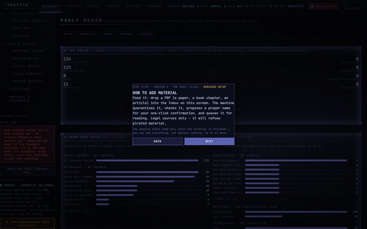Click the 'github watchlist' source row
Image resolution: width=367 pixels, height=229 pixels.
point(137,181)
